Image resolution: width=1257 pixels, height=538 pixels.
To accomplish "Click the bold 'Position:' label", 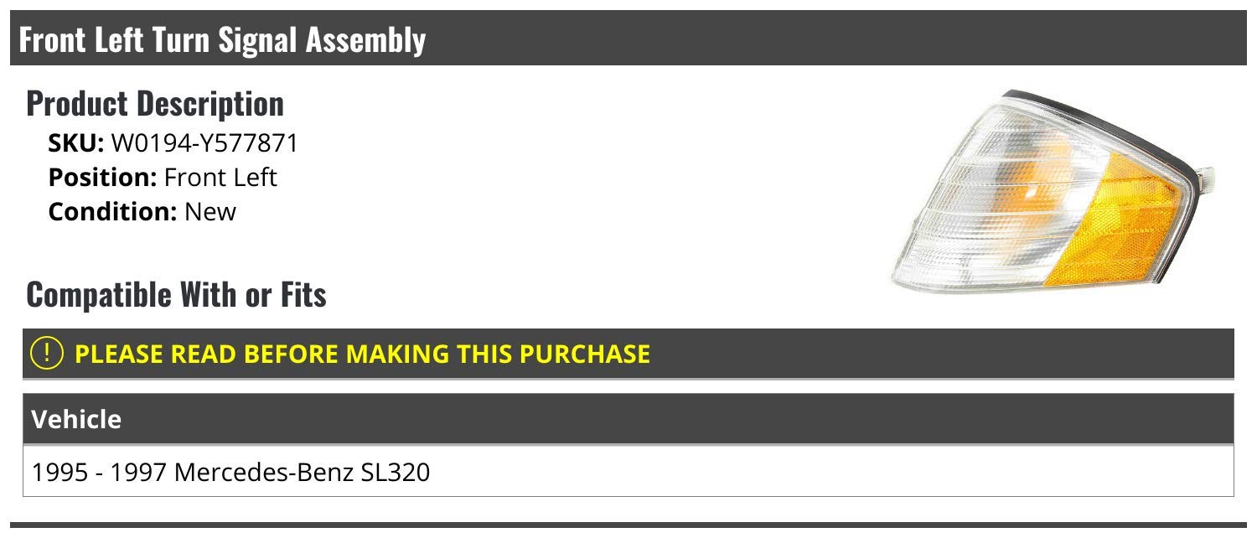I will 102,177.
